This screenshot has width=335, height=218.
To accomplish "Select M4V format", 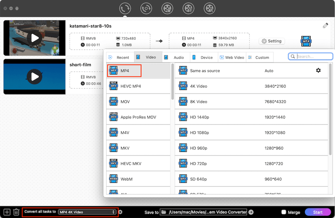I will coord(138,133).
